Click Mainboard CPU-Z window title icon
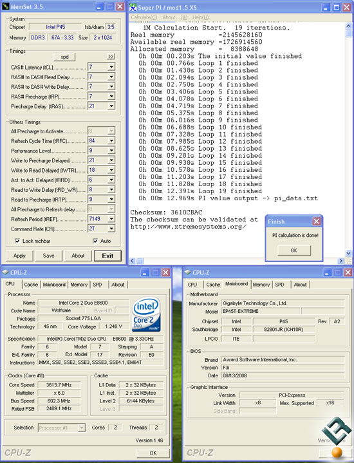Viewport: 354px width, 463px height. pos(187,272)
